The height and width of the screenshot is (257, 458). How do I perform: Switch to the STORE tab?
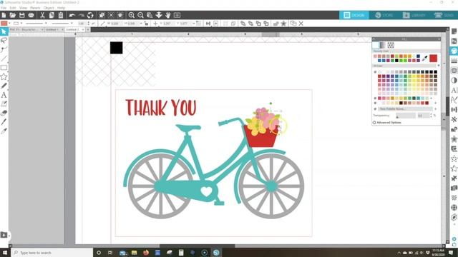(x=384, y=15)
